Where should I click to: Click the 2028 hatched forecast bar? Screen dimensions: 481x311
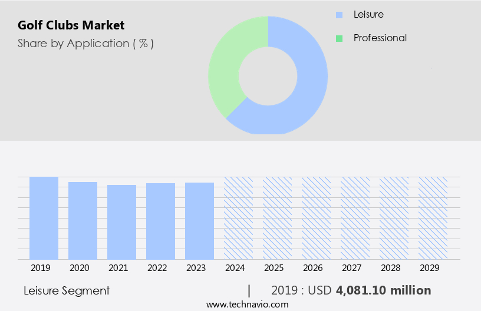coord(394,218)
